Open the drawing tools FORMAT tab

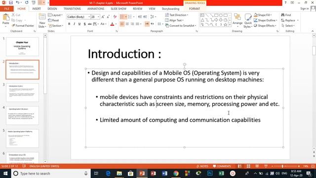click(195, 9)
